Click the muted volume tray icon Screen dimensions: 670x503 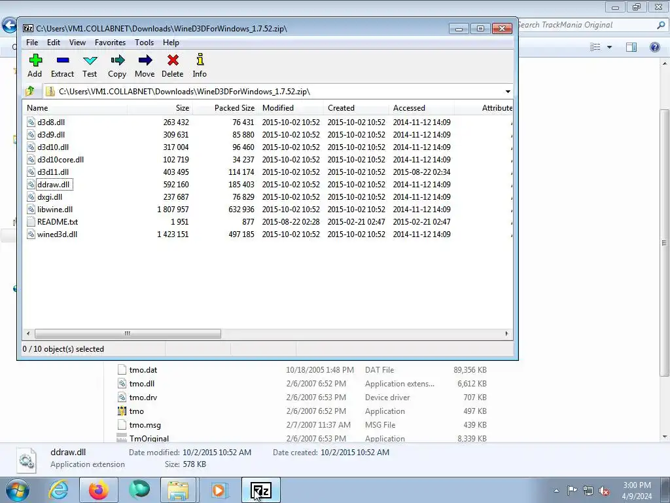[x=604, y=491]
